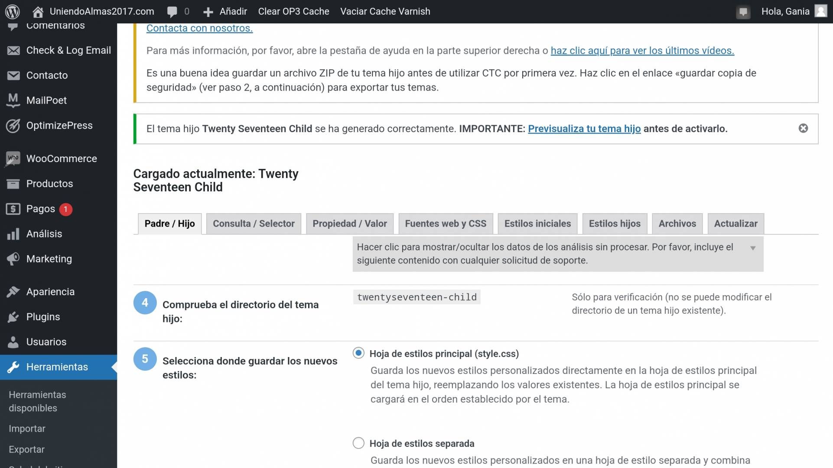833x468 pixels.
Task: Open the Plugins sidebar menu
Action: (x=59, y=317)
